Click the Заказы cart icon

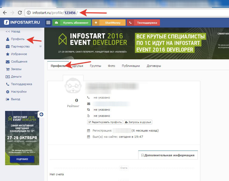click(x=8, y=69)
